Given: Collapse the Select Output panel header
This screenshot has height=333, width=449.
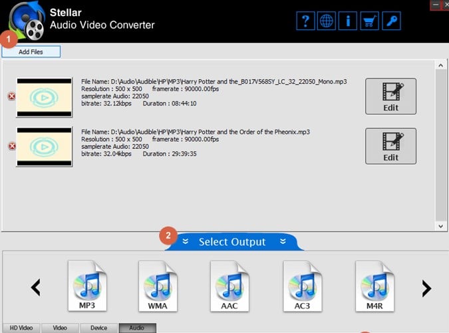Looking at the screenshot, I should [x=233, y=242].
